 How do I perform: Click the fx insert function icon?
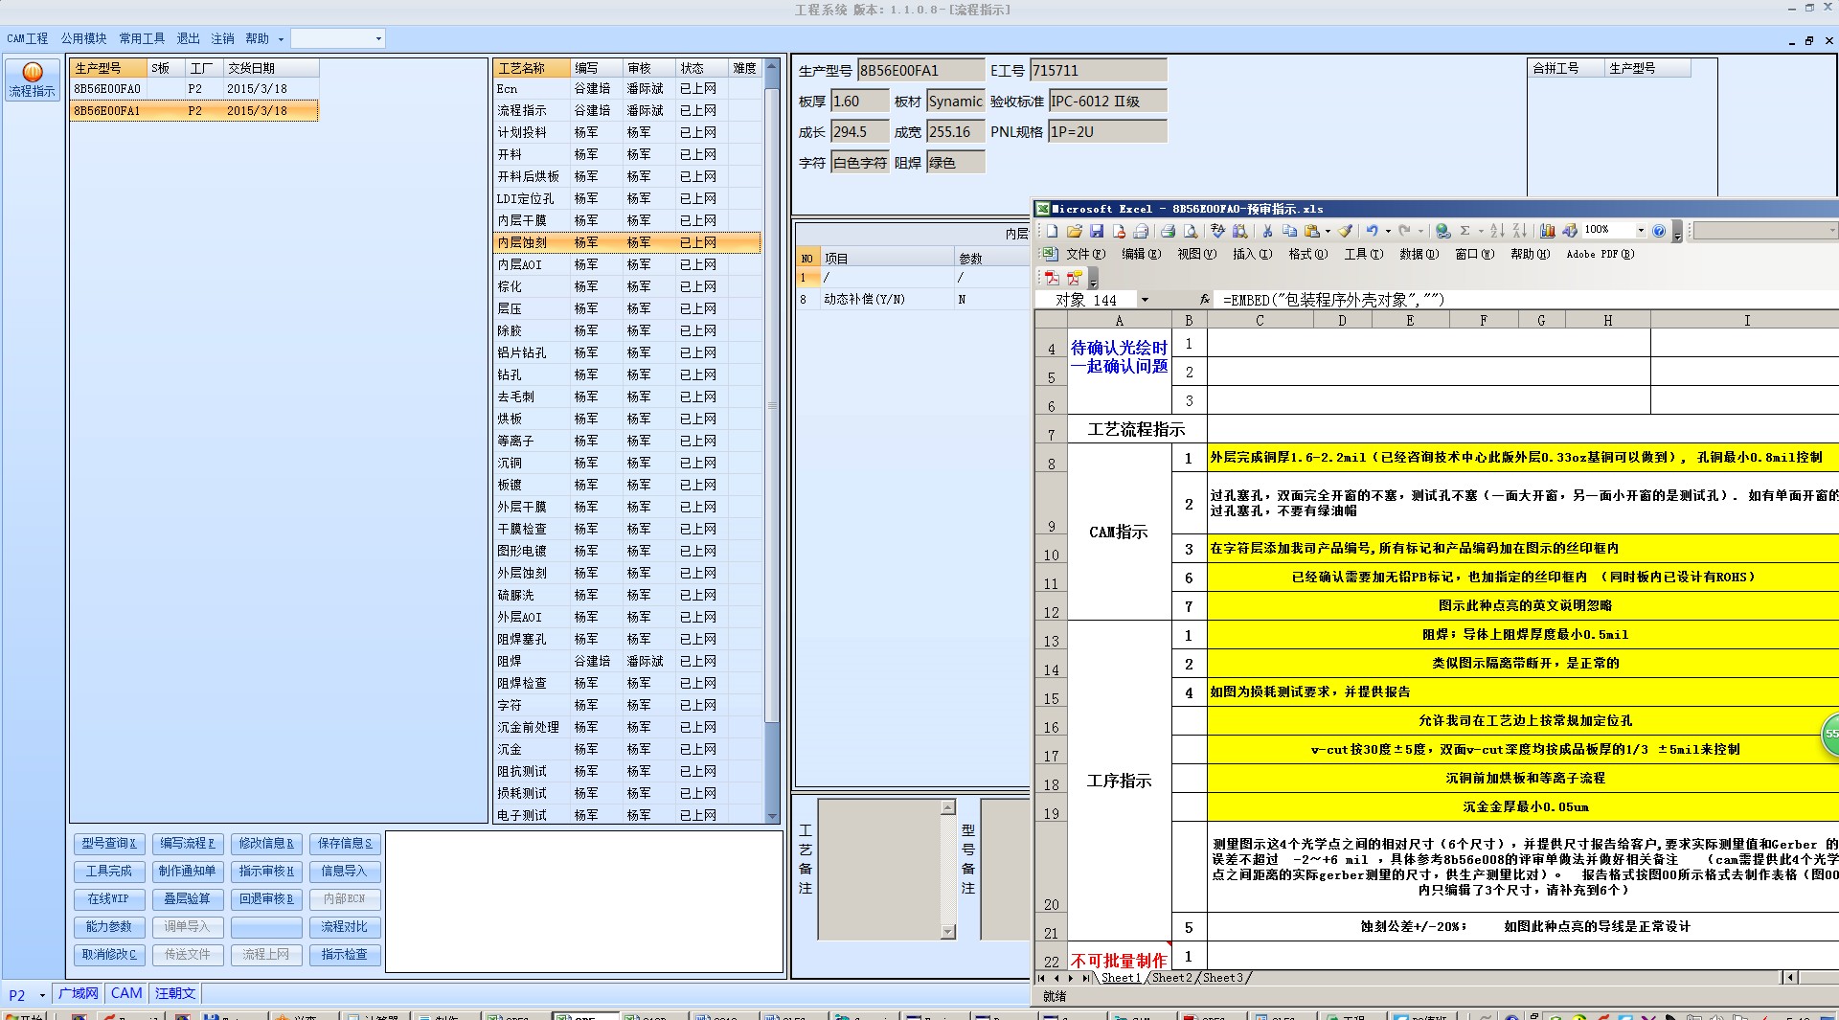click(1205, 300)
